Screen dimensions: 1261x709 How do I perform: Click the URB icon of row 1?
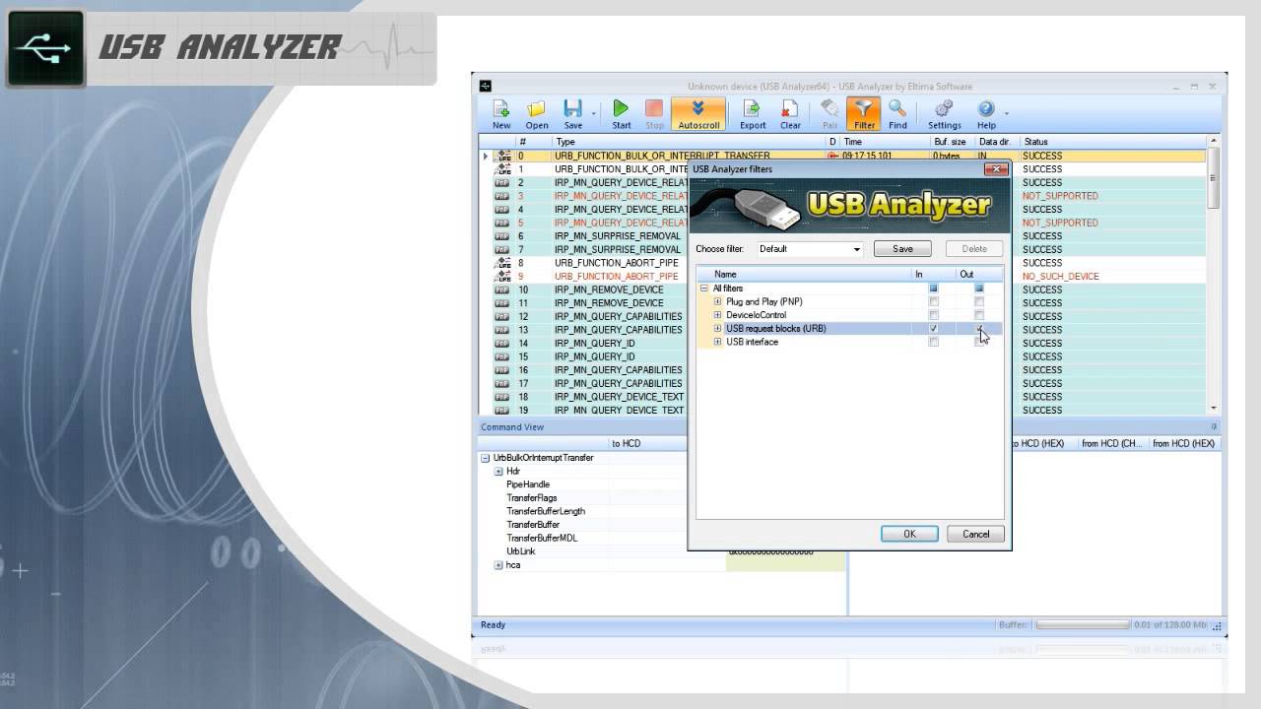coord(503,169)
